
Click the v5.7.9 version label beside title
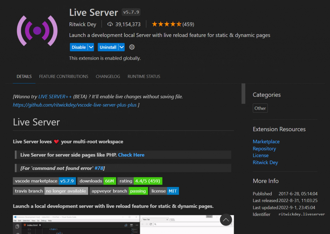131,12
